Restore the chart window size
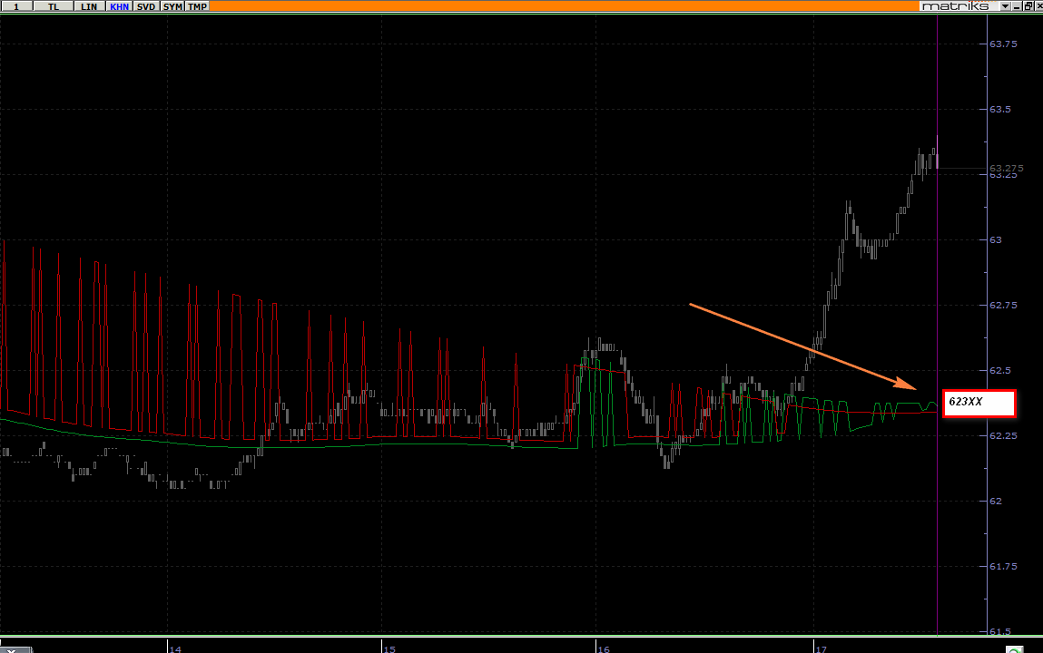This screenshot has width=1043, height=653. coord(1028,6)
